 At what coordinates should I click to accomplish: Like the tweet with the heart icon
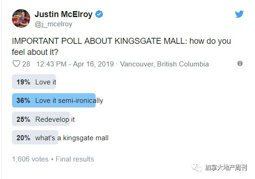tap(16, 64)
